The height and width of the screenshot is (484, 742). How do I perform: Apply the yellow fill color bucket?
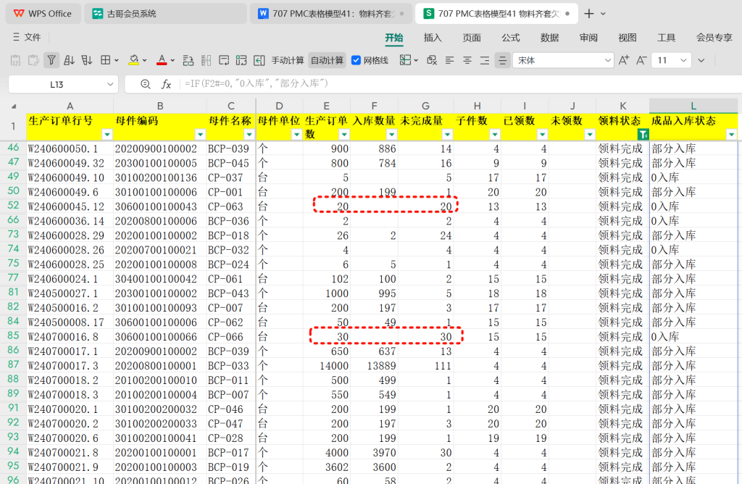(134, 60)
